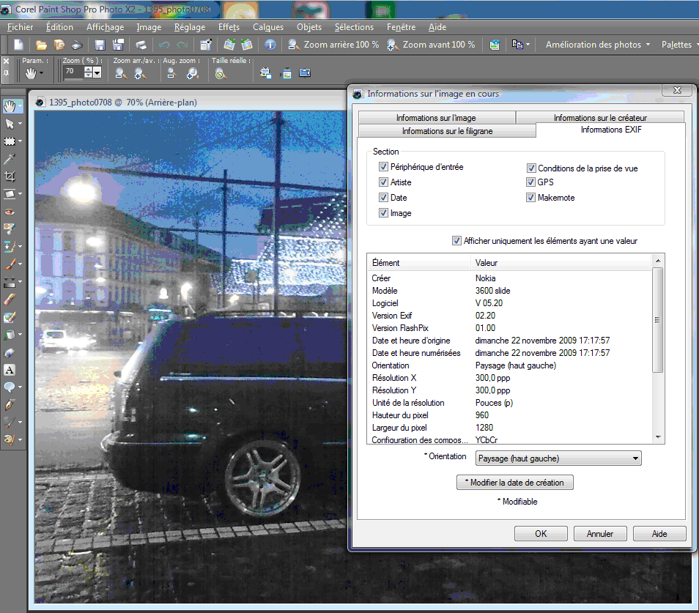
Task: Switch to Informations sur l'image tab
Action: pyautogui.click(x=437, y=118)
